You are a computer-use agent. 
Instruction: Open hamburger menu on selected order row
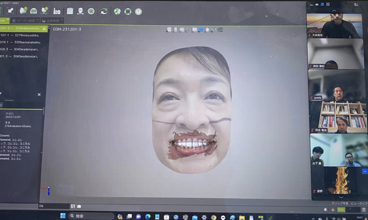44,28
